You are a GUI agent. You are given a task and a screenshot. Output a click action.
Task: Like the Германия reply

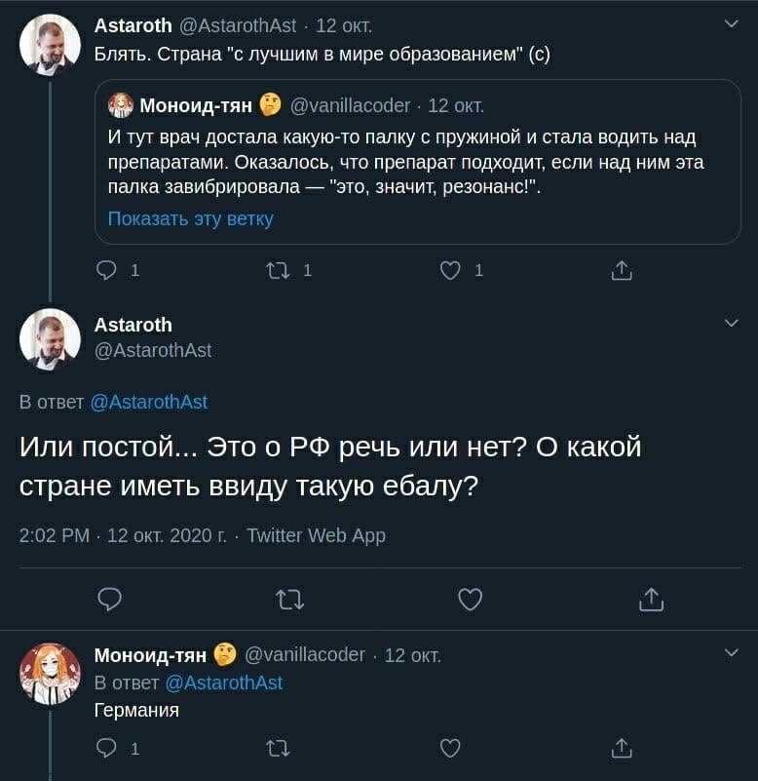(x=450, y=748)
